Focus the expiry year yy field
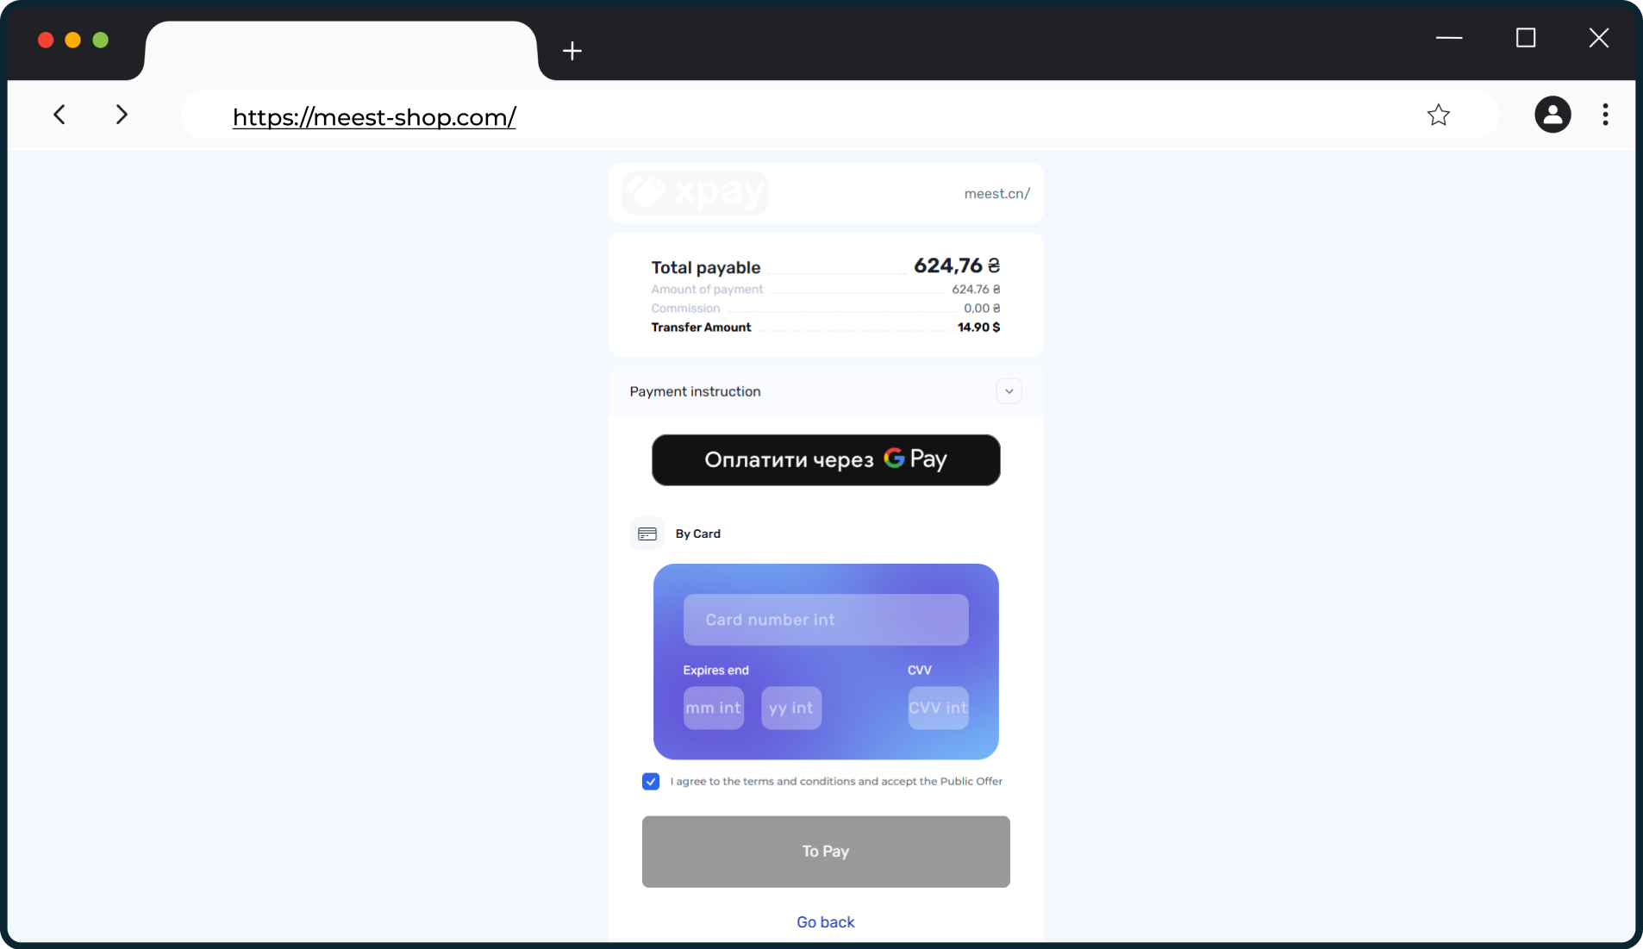This screenshot has width=1643, height=949. click(x=791, y=708)
